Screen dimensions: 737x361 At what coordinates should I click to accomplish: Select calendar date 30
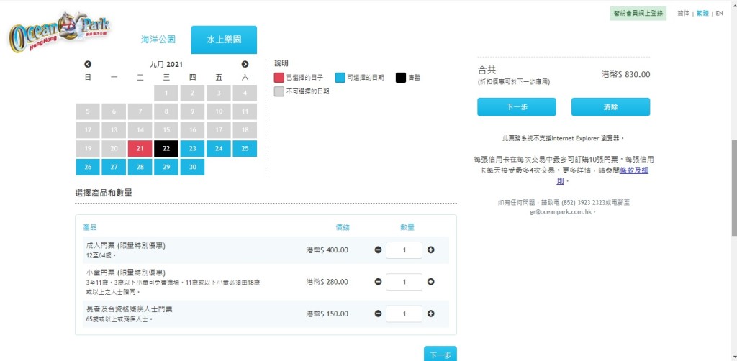click(x=193, y=167)
